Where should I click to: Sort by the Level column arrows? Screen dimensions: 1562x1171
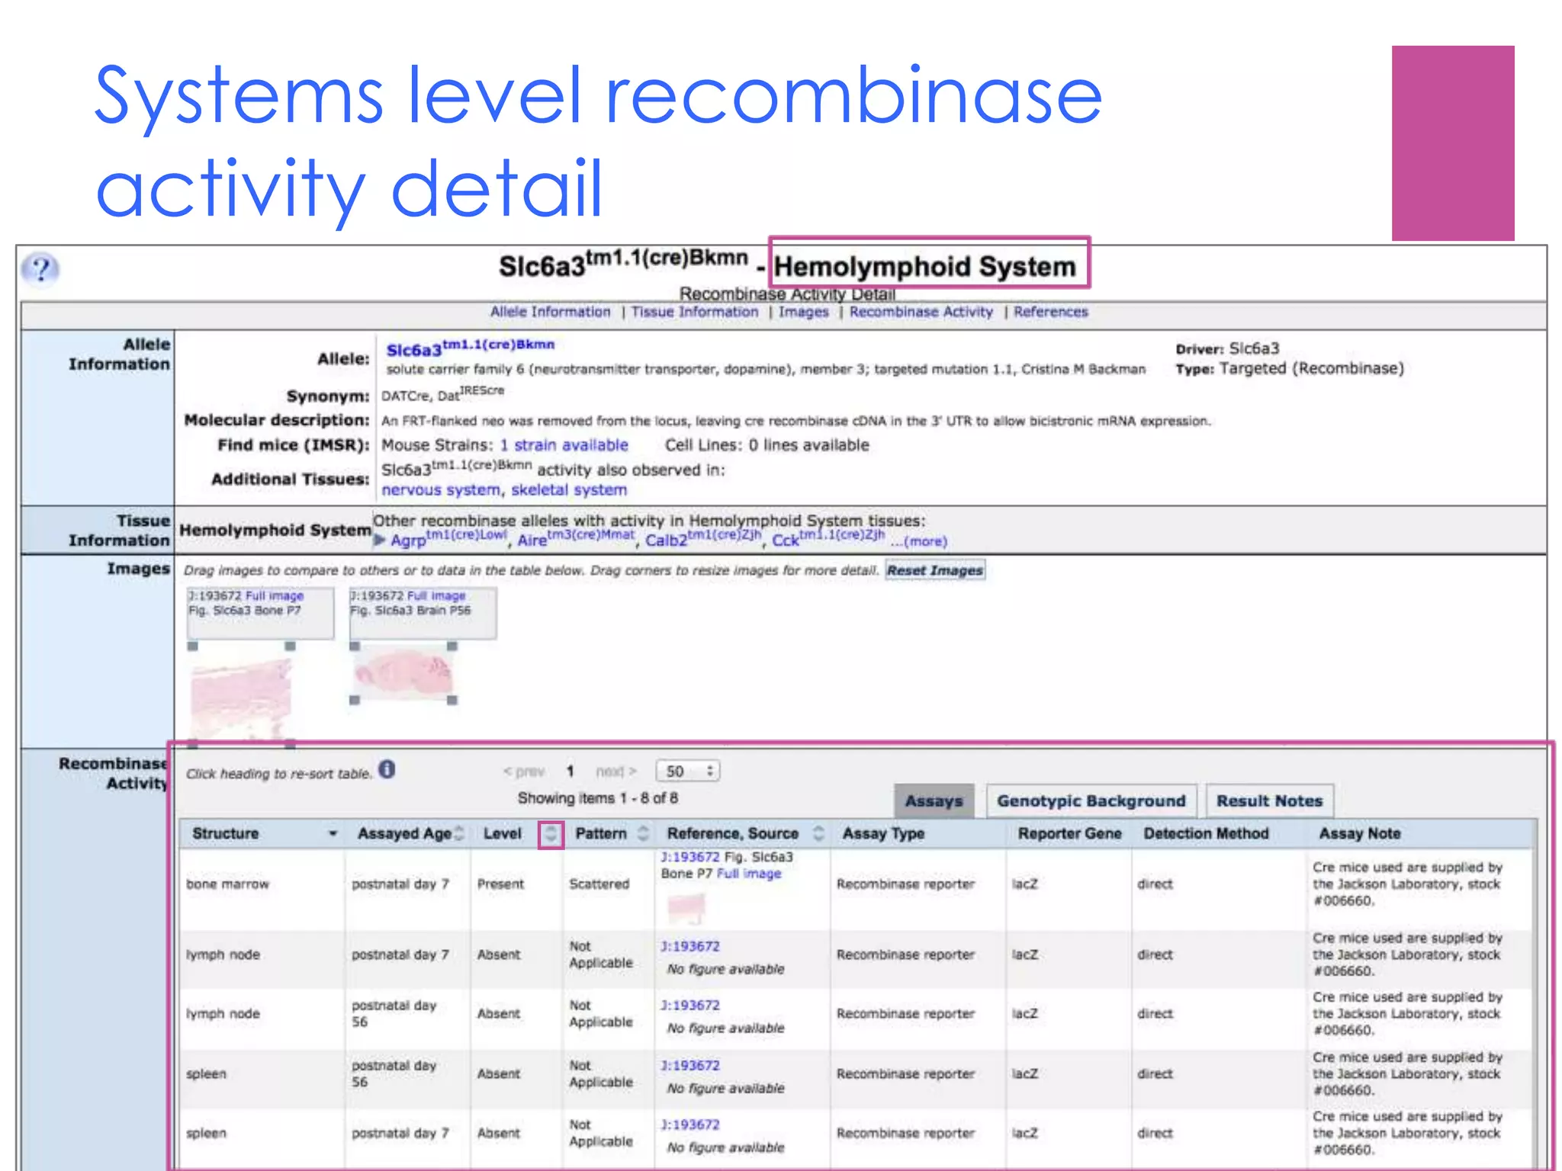(x=551, y=834)
